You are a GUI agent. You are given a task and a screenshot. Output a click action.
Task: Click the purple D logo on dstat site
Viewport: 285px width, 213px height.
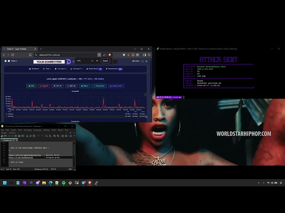pyautogui.click(x=68, y=62)
